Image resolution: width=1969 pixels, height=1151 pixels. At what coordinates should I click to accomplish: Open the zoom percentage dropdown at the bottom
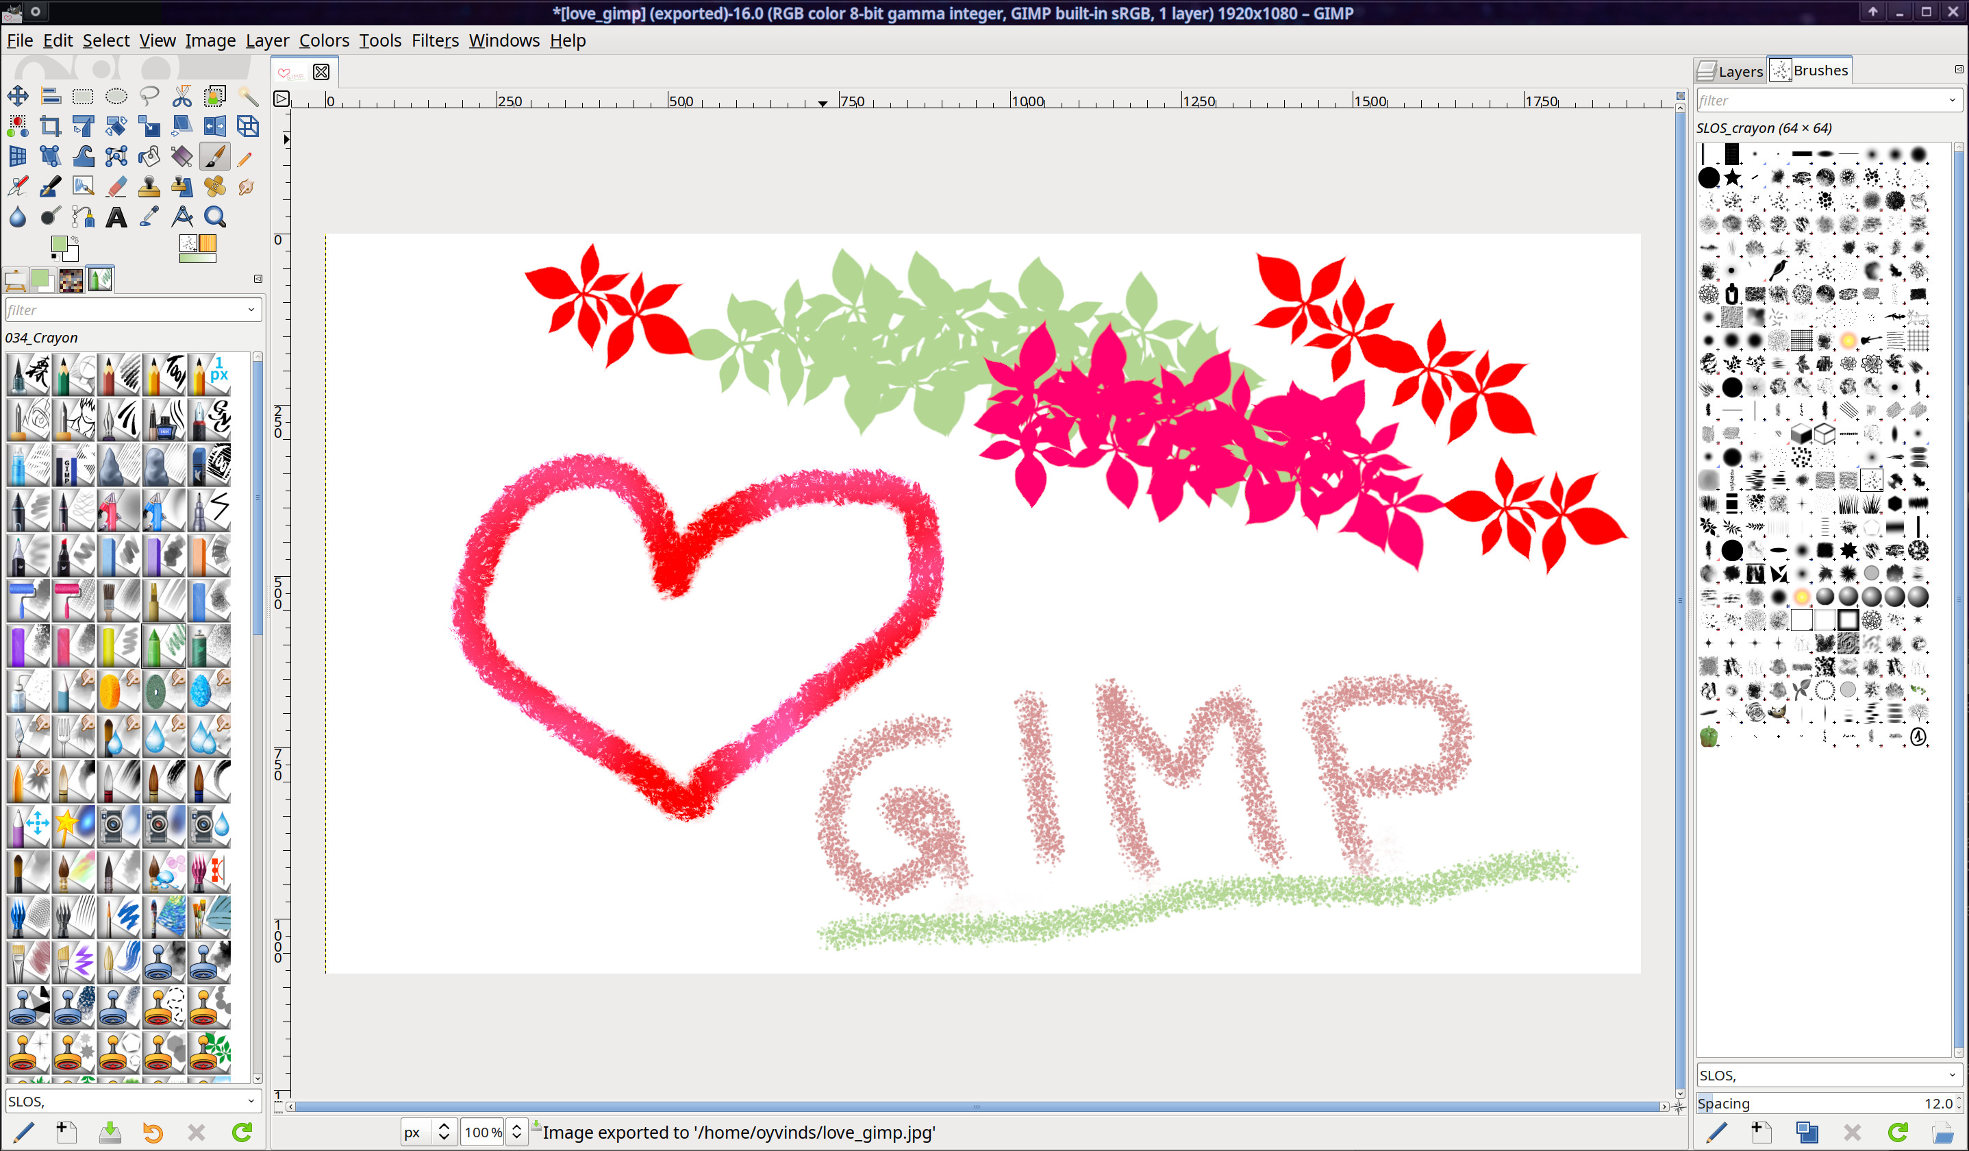484,1133
